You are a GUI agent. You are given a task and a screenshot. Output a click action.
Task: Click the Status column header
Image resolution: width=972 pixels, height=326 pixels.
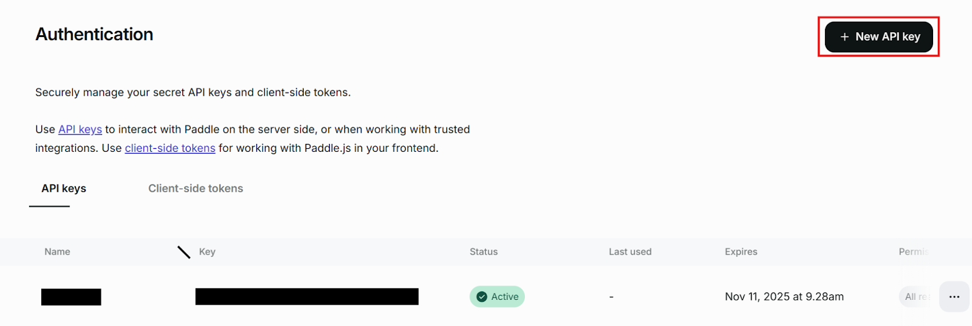click(x=484, y=252)
